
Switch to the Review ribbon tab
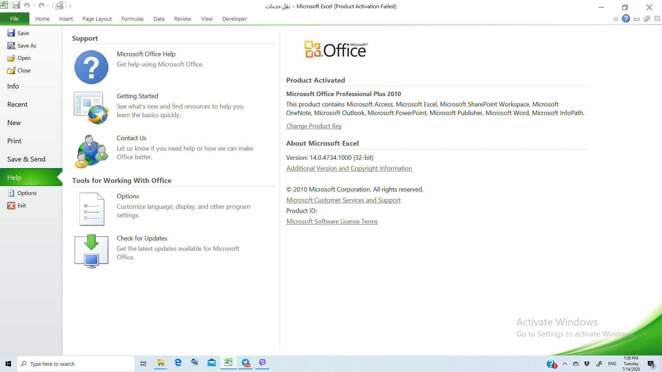183,19
